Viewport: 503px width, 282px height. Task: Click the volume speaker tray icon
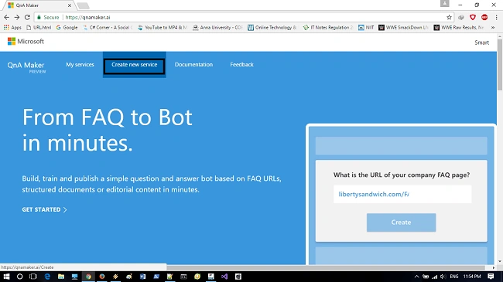[x=443, y=277]
